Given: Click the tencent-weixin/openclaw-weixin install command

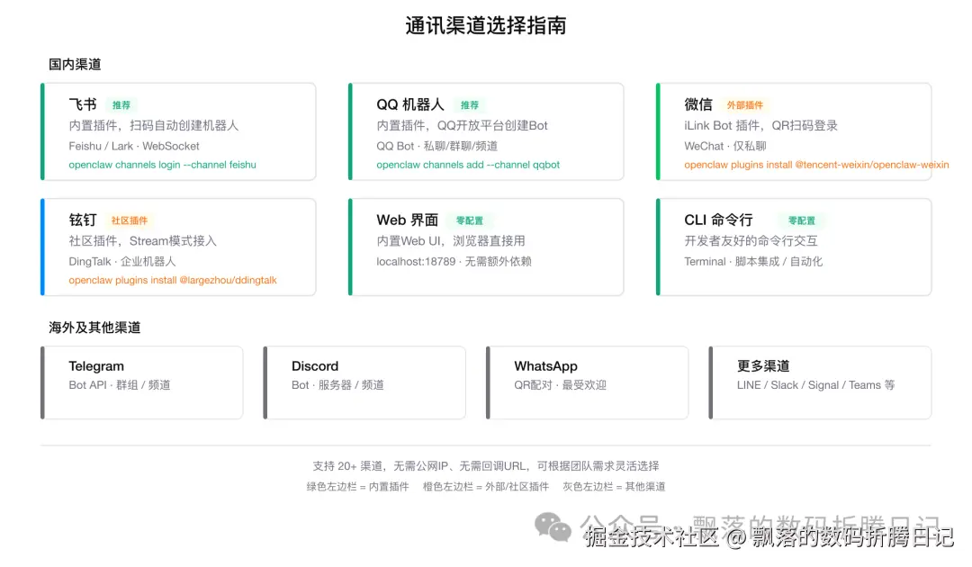Looking at the screenshot, I should (816, 165).
